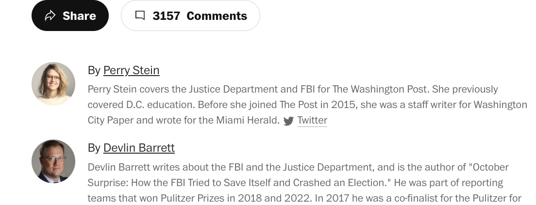Click Perry Stein's profile photo
Viewport: 536px width, 205px height.
click(x=53, y=83)
